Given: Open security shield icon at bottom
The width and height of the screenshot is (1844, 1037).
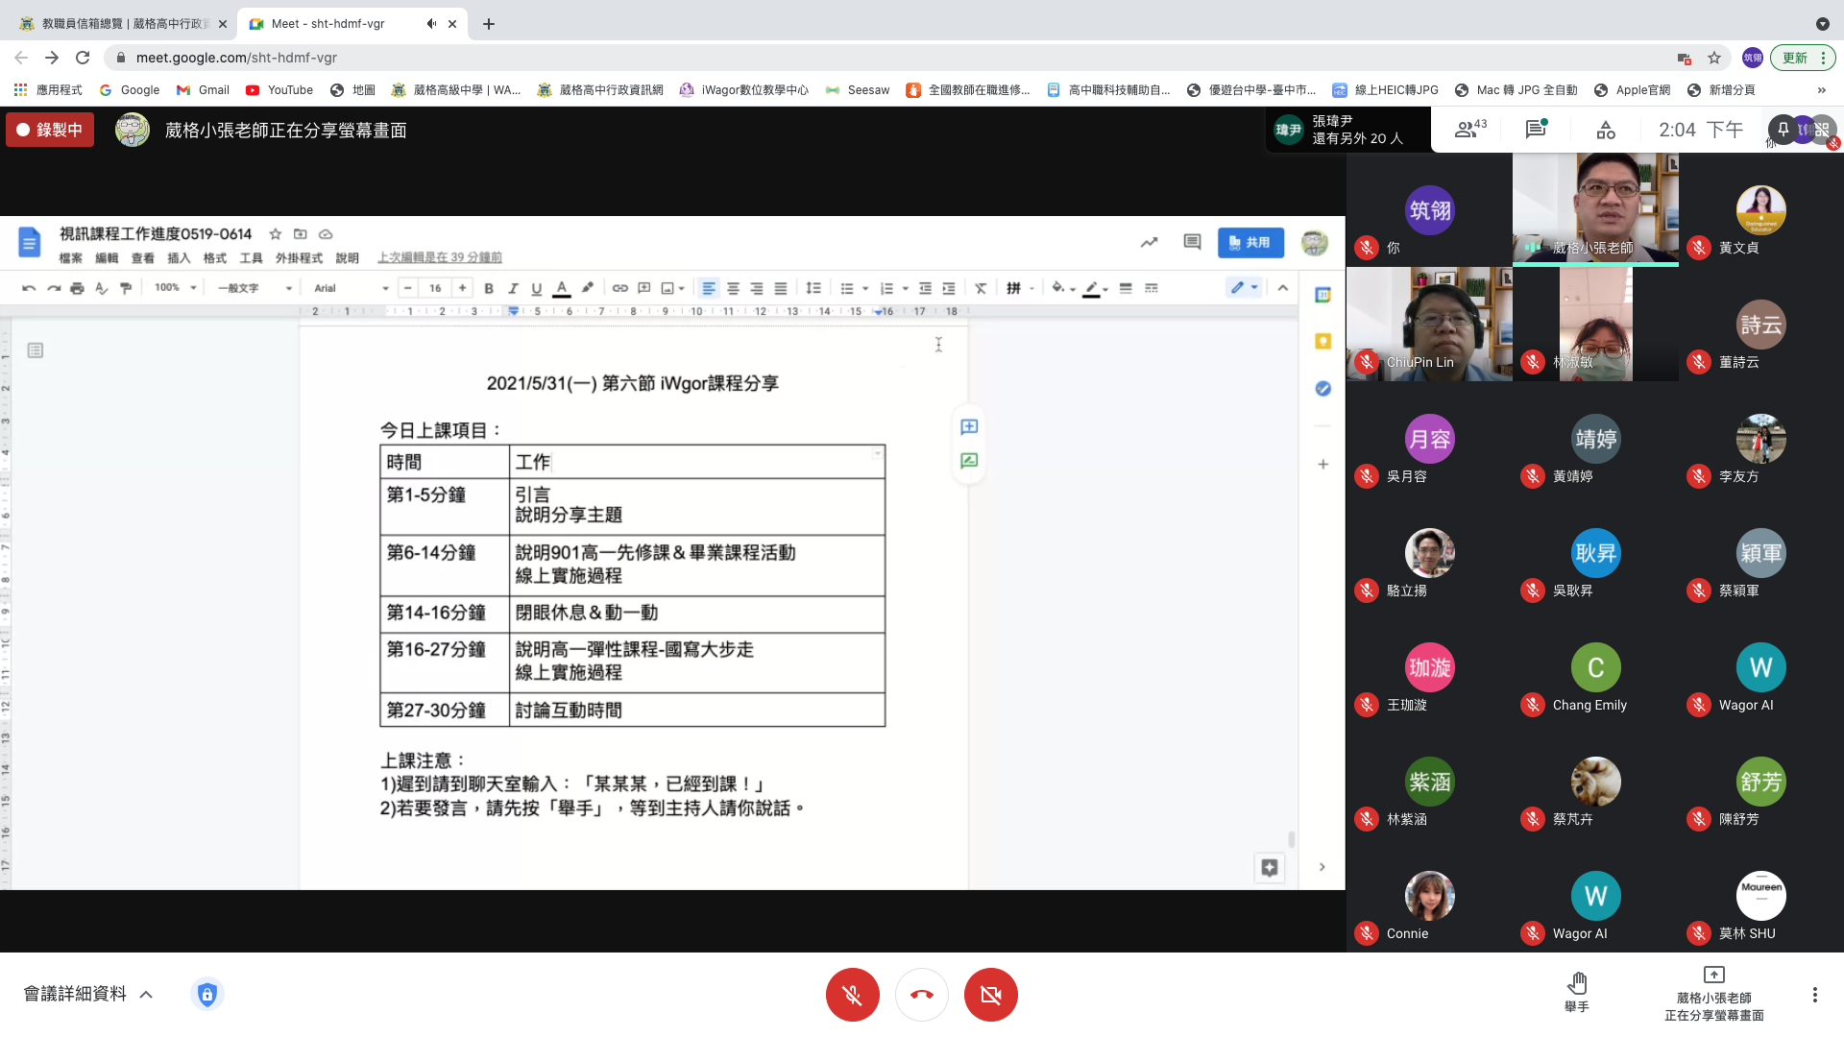Looking at the screenshot, I should (207, 994).
